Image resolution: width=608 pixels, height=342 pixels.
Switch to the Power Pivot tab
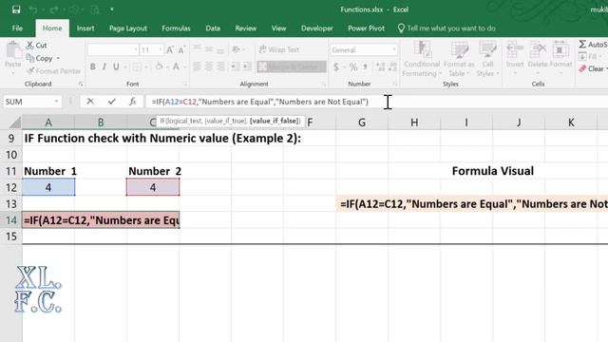366,28
